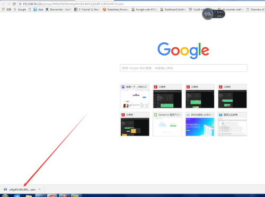Open the dashboard tile with orange blocks thumbnail
Screen dimensions: 265x197
[135, 124]
